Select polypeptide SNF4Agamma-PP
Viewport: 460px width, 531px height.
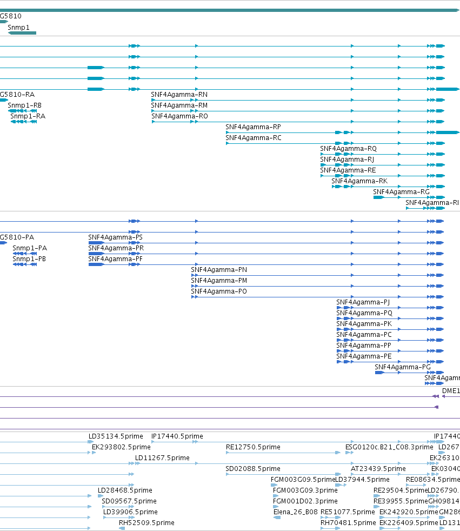(x=364, y=346)
